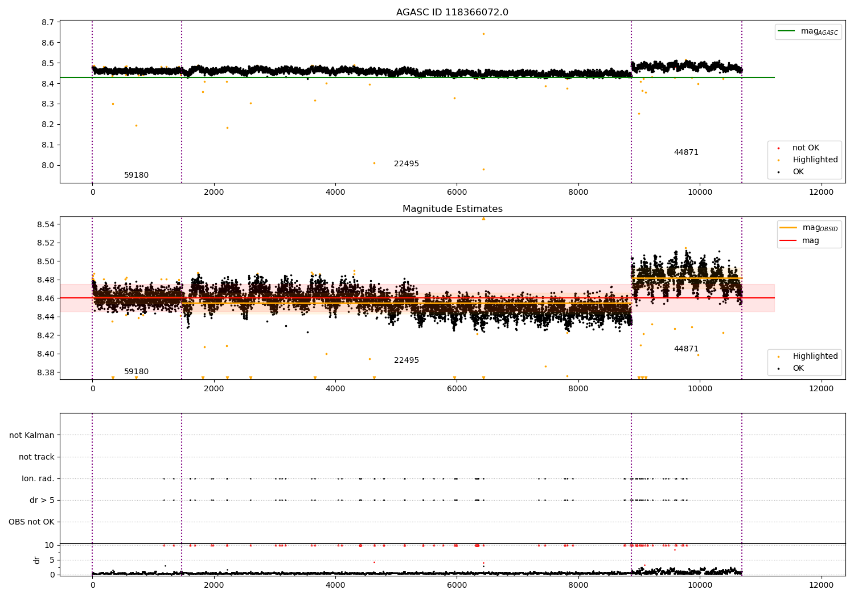
Task: Click the 10 tick on the dr axis
Action: (50, 546)
